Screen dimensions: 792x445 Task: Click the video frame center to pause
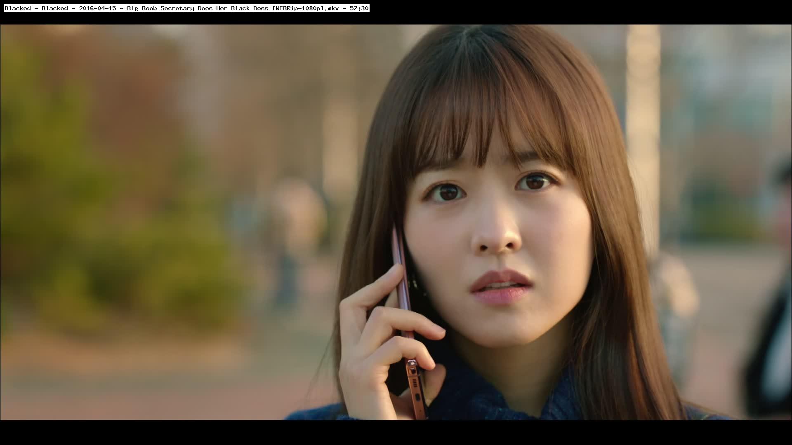coord(396,222)
